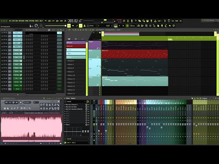Adjust the main volume slider handle
Viewport: 219px width, 164px height.
click(x=65, y=26)
